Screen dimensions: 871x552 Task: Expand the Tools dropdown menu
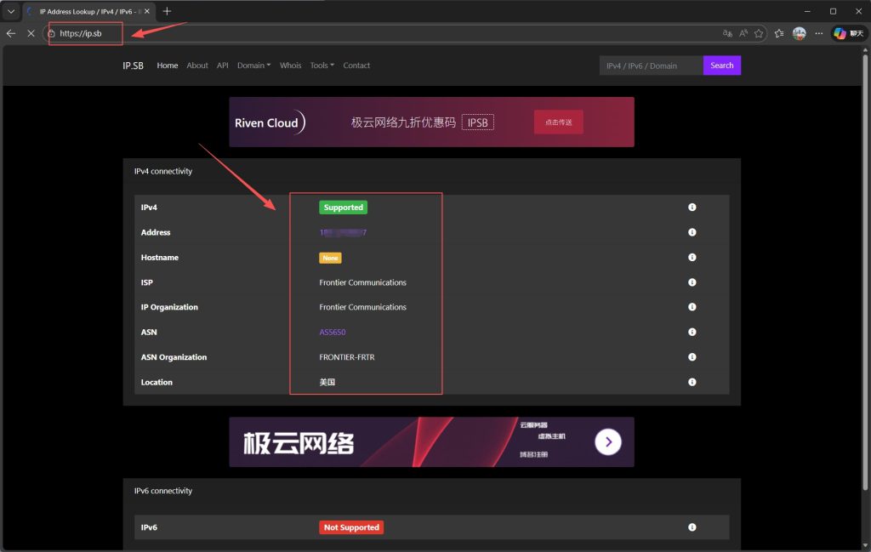(x=322, y=65)
